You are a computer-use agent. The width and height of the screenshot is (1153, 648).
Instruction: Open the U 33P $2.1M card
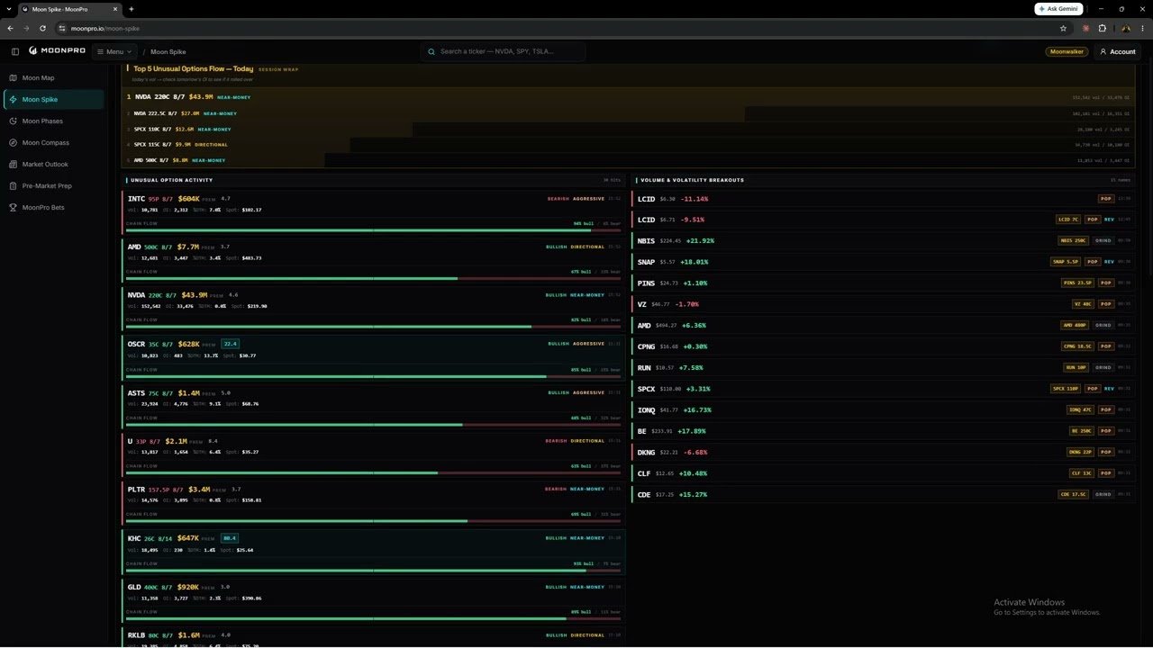(373, 454)
